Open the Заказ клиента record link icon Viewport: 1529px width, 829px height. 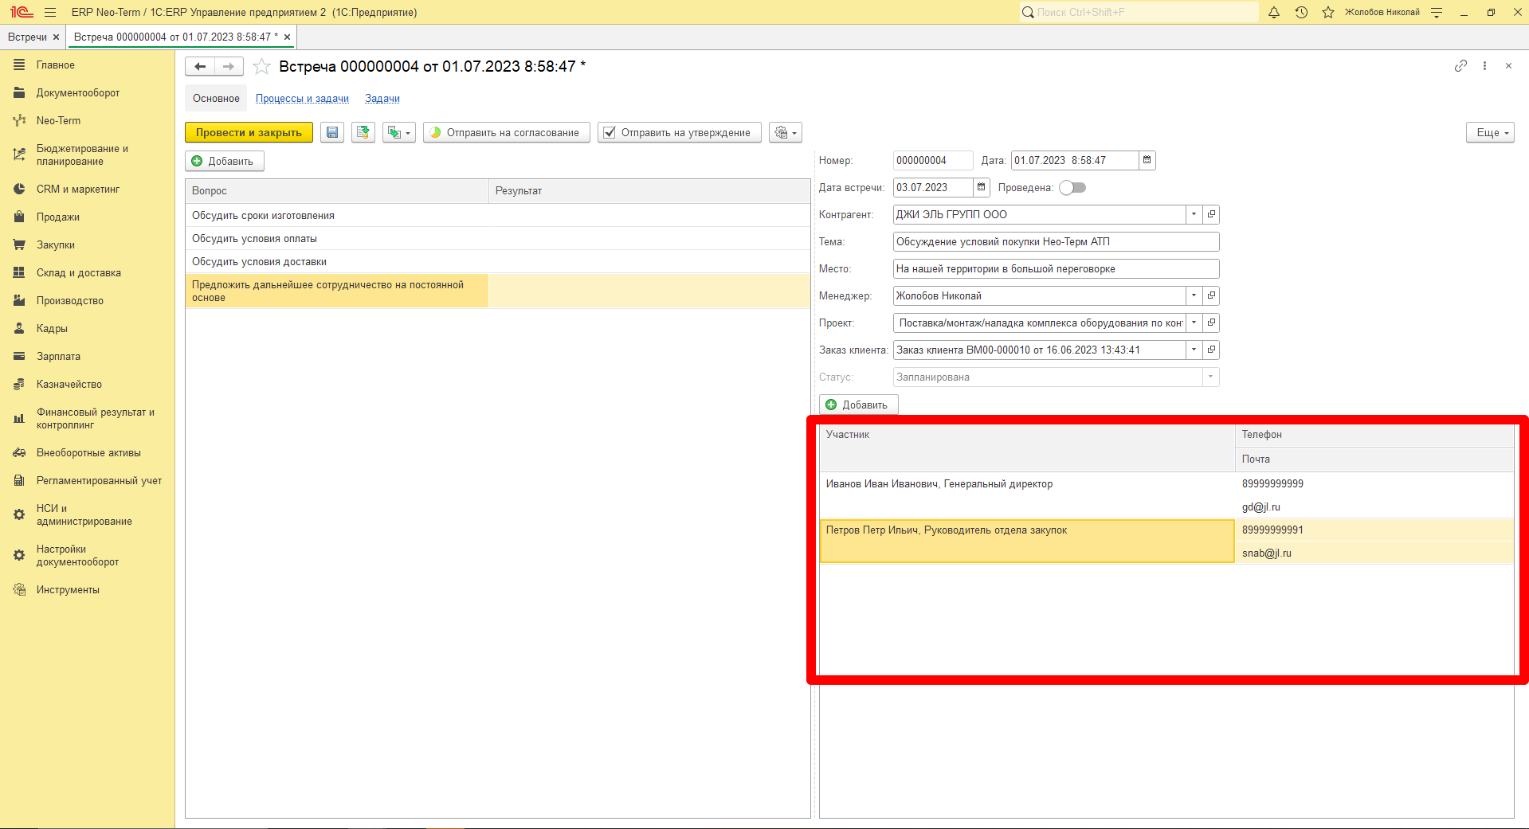pos(1211,350)
